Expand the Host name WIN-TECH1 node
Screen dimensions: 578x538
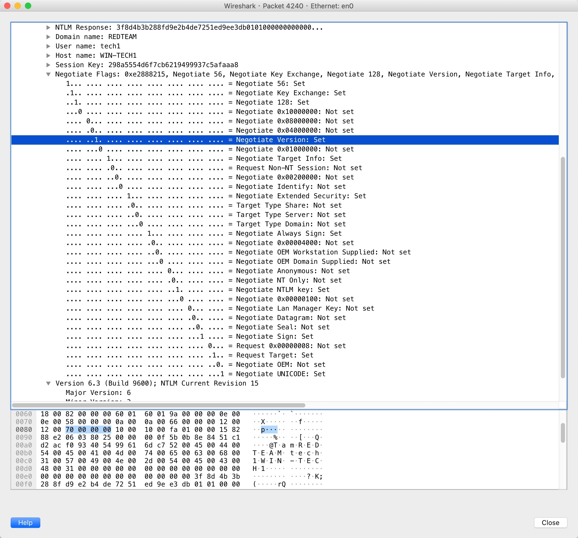pyautogui.click(x=48, y=55)
